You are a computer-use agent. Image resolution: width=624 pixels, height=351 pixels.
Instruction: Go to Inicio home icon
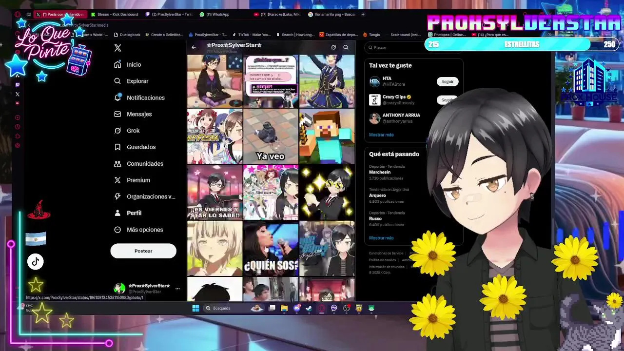click(117, 64)
